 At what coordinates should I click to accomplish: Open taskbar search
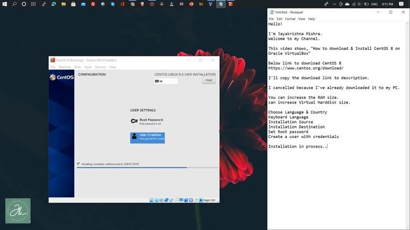(x=14, y=4)
